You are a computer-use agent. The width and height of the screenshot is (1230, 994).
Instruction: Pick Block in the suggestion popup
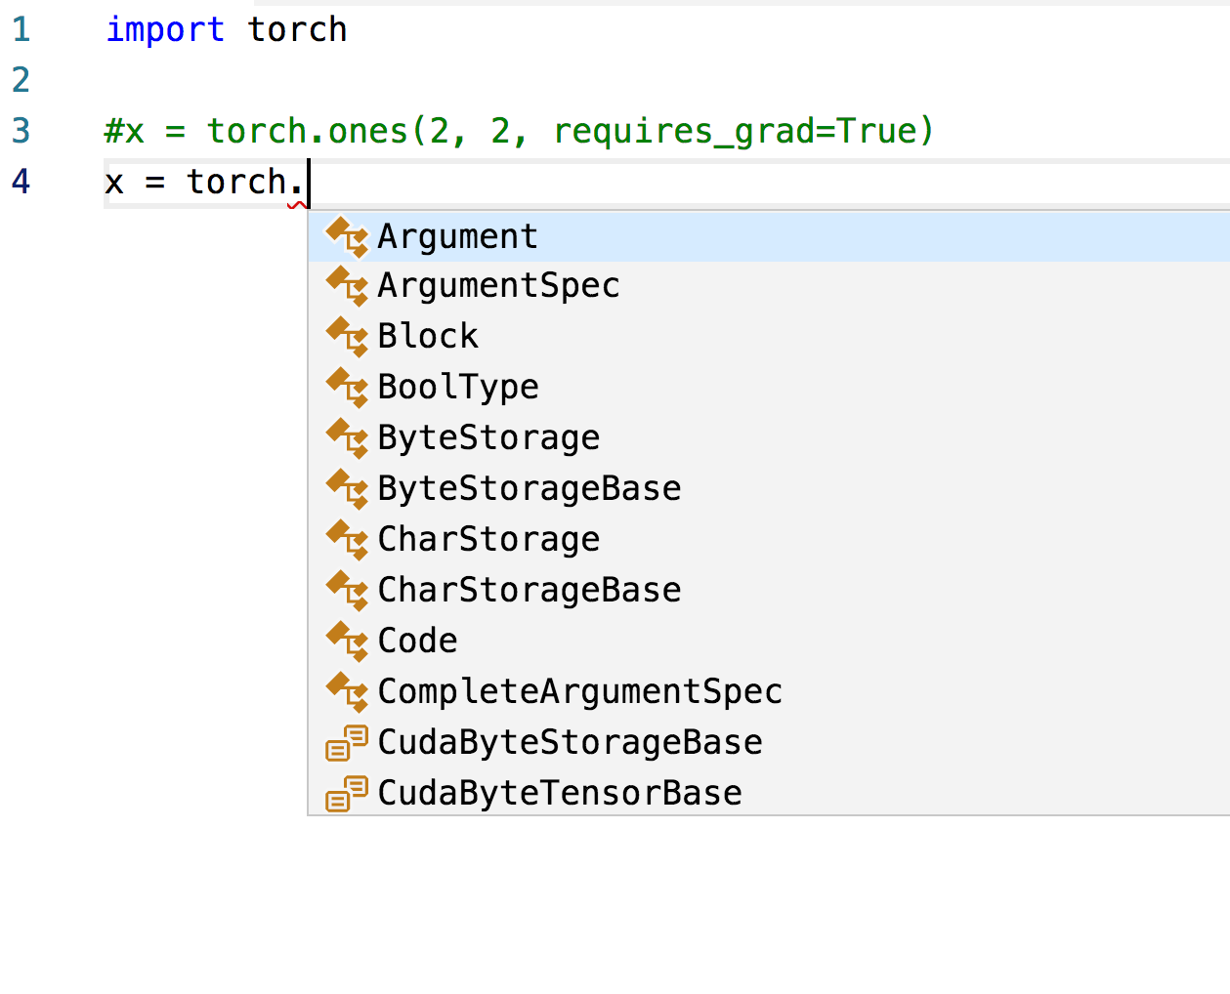click(x=428, y=337)
